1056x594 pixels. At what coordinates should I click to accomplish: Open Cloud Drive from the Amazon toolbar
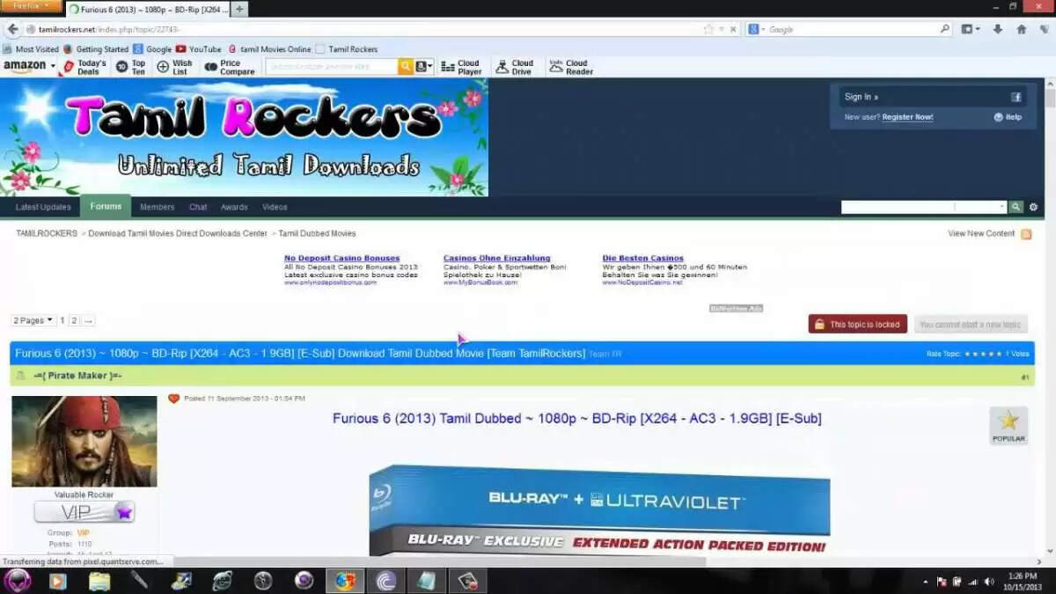[515, 66]
